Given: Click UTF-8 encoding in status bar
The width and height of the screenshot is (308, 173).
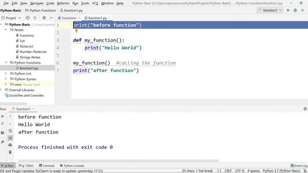Looking at the screenshot, I should [x=240, y=171].
